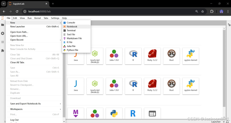Screen dimensions: 231x123
Task: Select Python File from New submenu
Action: (x=76, y=50)
